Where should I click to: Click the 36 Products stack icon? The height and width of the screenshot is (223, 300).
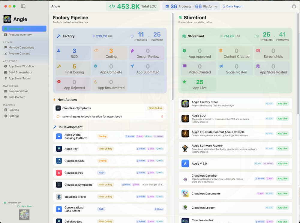tap(167, 6)
